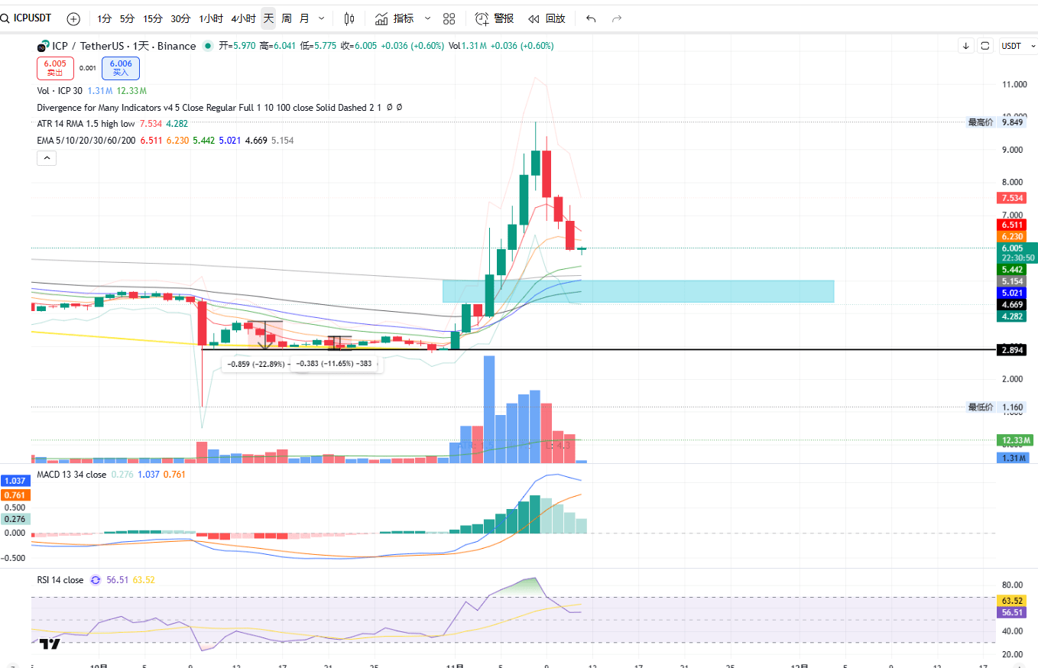Undo the last chart action
This screenshot has width=1038, height=668.
click(x=591, y=18)
